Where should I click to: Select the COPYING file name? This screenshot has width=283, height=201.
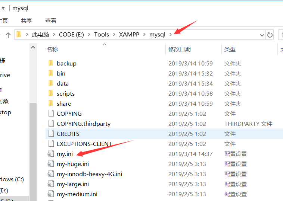pos(69,114)
